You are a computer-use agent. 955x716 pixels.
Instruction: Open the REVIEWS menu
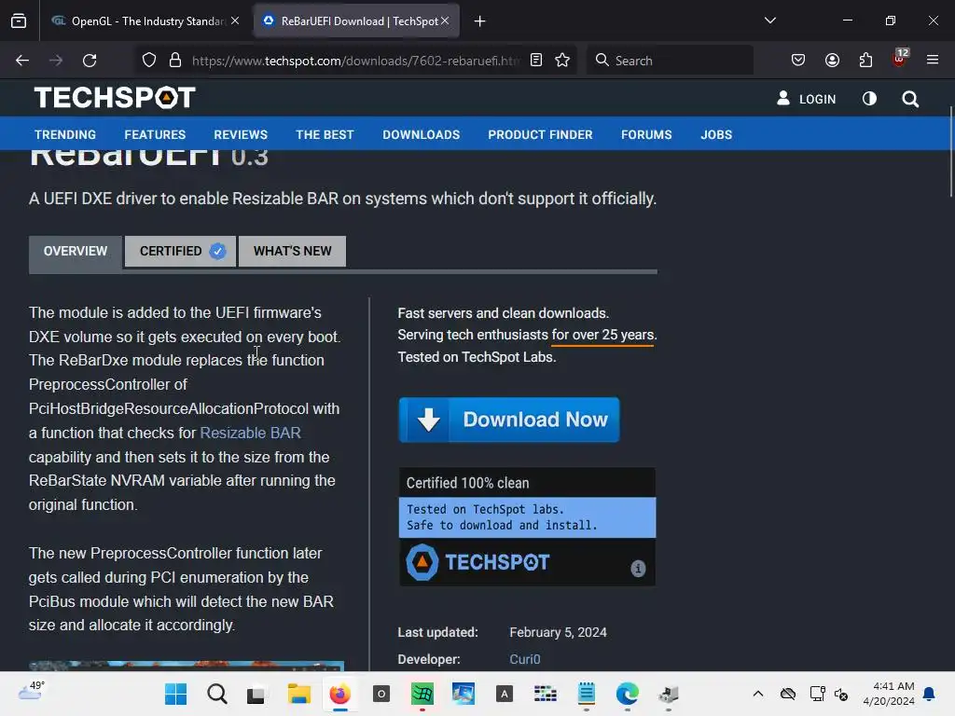[241, 134]
